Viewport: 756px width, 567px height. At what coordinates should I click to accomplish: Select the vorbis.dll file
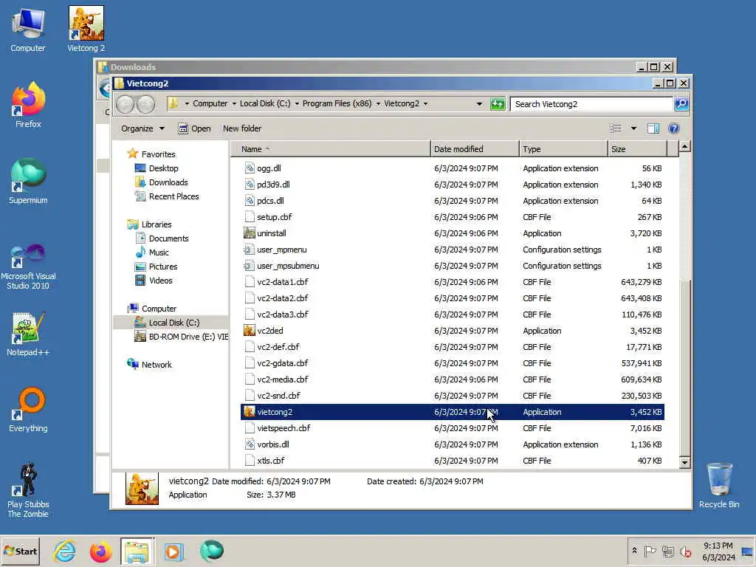coord(453,444)
